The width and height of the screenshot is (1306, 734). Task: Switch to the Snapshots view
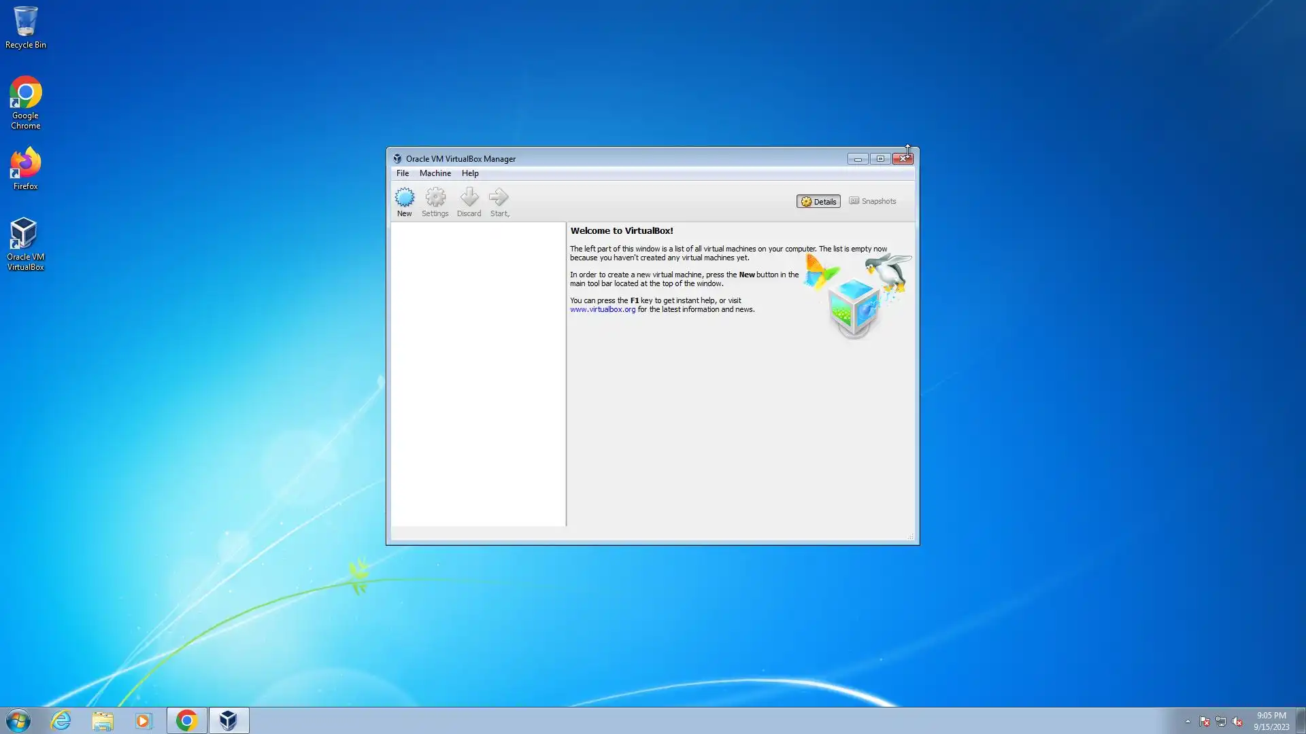pyautogui.click(x=872, y=201)
